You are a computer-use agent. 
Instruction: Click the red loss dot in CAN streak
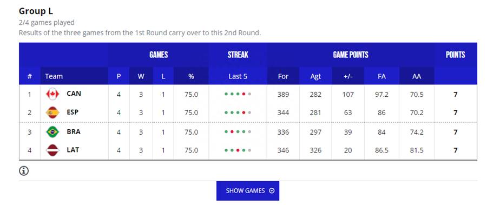244,94
